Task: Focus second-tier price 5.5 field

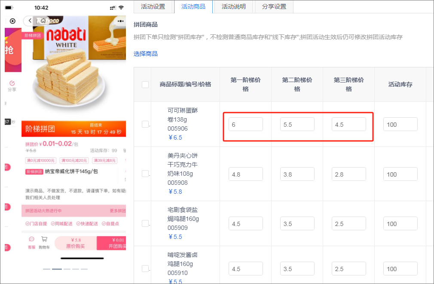Action: click(297, 124)
